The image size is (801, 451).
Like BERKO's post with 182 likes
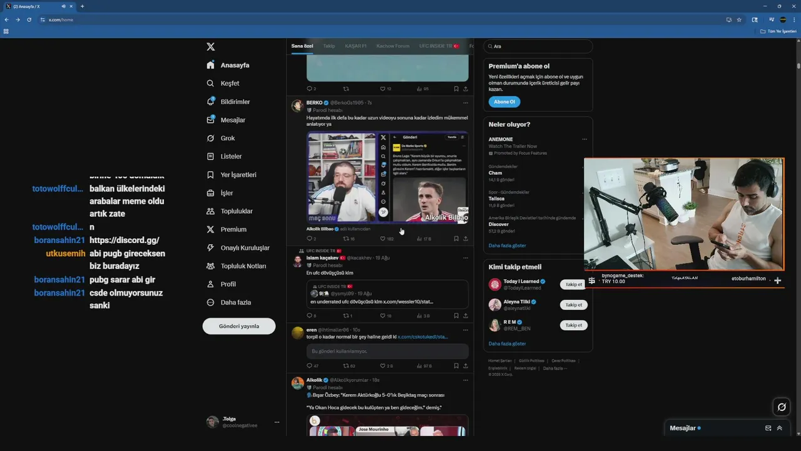[x=387, y=239]
